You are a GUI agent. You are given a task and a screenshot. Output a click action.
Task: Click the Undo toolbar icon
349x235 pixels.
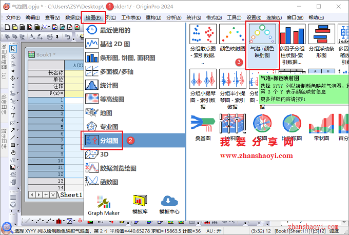(x=67, y=36)
